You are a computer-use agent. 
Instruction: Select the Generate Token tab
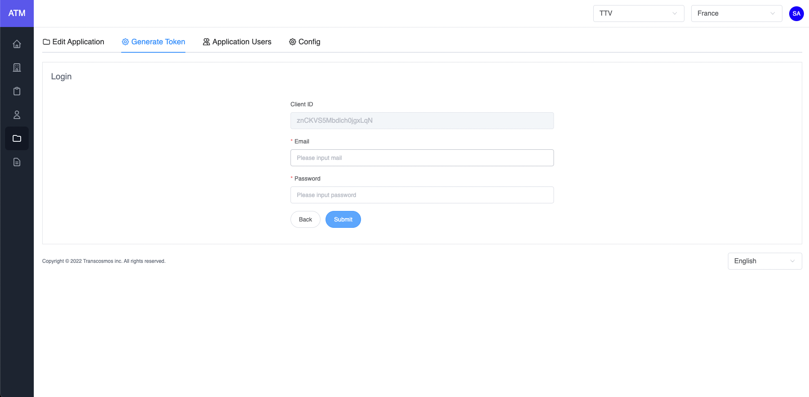pos(153,42)
